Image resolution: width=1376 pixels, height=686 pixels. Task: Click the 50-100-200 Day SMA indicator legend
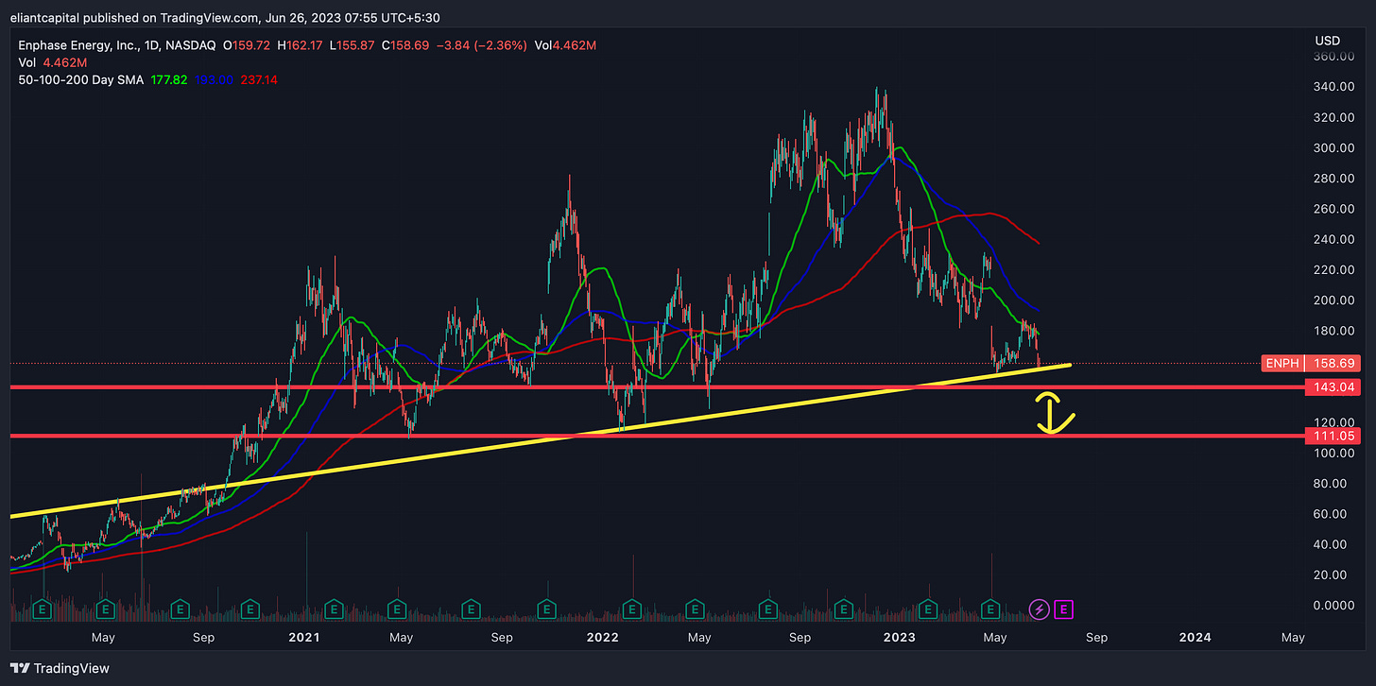click(80, 80)
